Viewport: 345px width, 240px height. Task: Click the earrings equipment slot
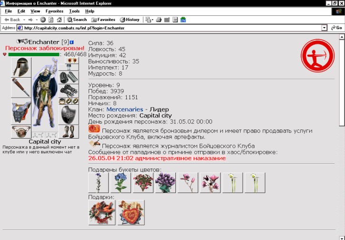72,60
